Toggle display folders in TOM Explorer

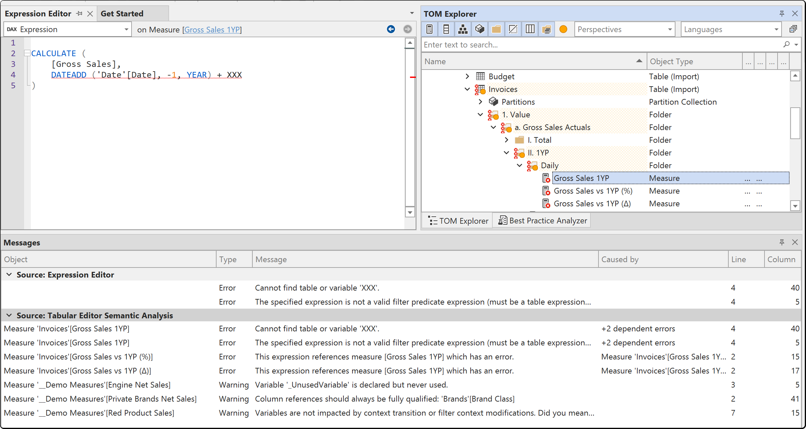click(496, 29)
